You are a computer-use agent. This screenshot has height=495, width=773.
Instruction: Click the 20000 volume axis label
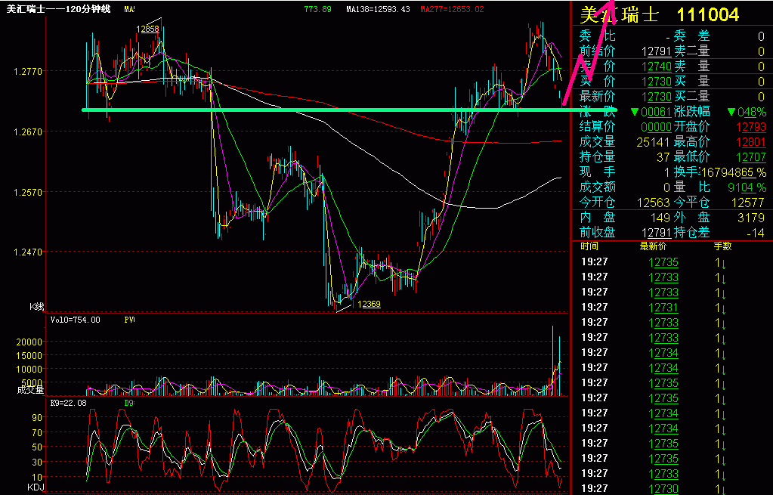[30, 342]
